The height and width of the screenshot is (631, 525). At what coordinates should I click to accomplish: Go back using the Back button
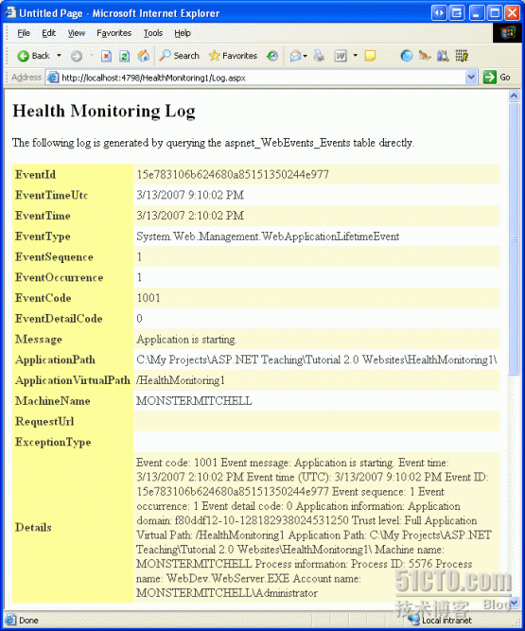click(x=33, y=56)
